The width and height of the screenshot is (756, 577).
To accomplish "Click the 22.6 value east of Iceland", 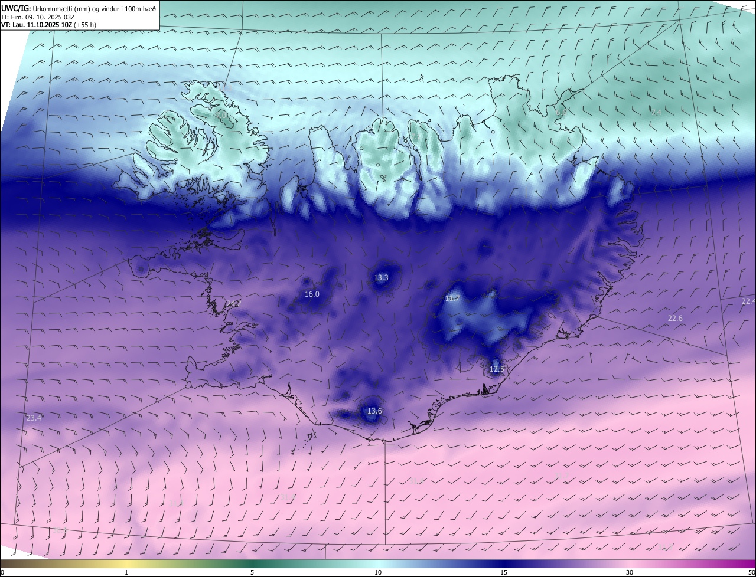I will click(x=675, y=318).
